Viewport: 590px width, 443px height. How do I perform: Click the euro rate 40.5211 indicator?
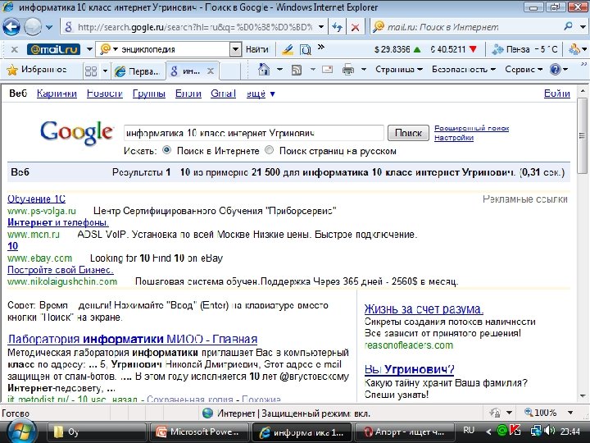454,49
